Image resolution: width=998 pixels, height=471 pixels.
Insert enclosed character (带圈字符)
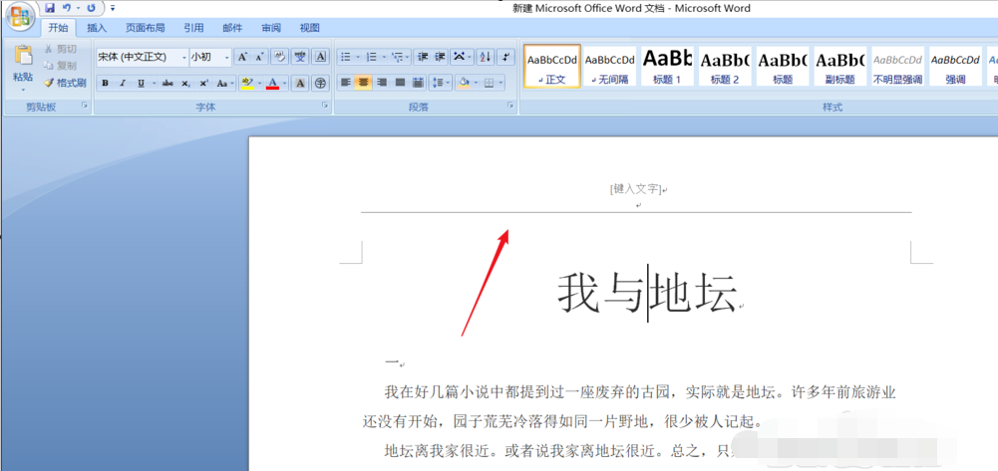coord(321,83)
